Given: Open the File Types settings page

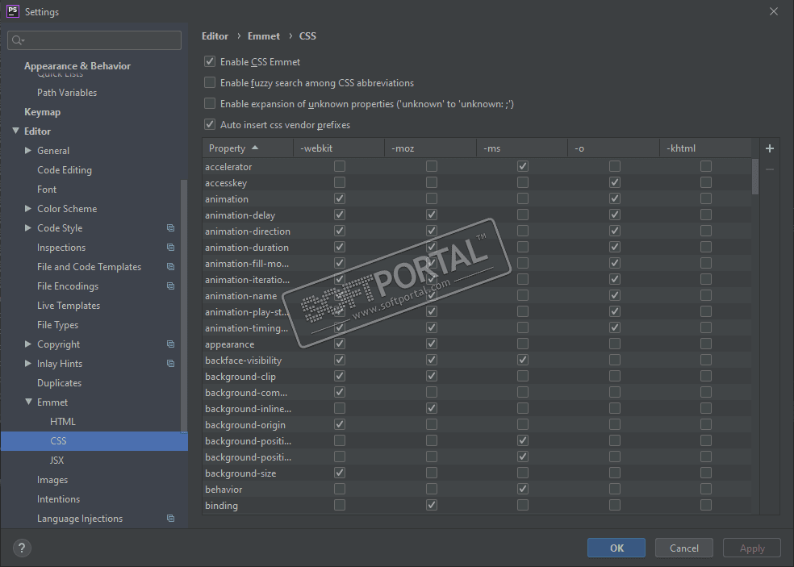Looking at the screenshot, I should click(58, 325).
